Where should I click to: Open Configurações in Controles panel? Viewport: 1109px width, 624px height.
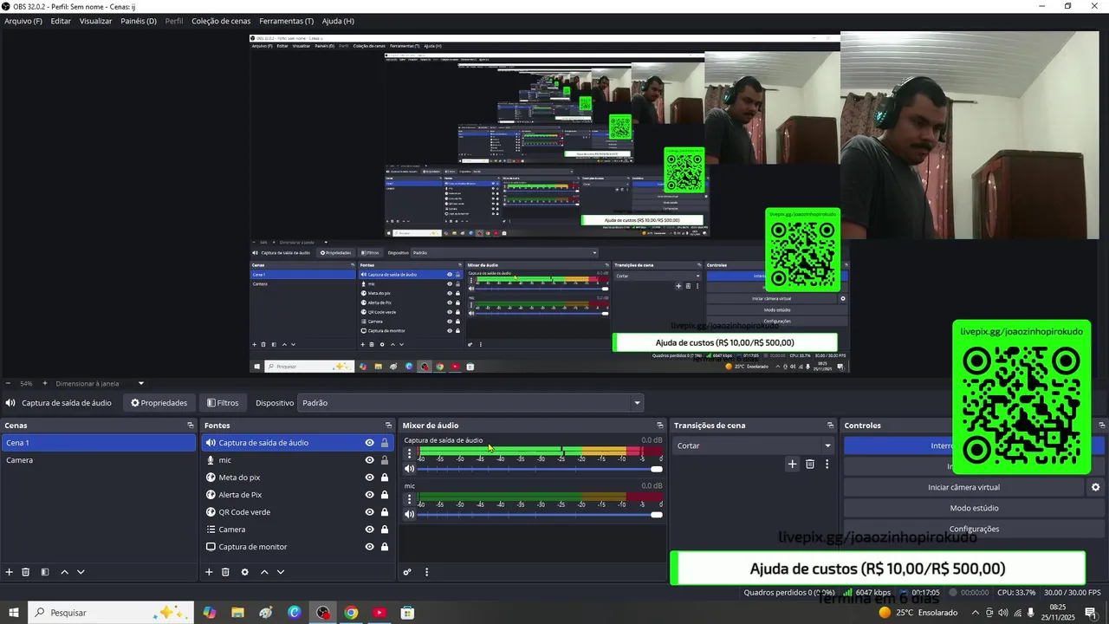[x=974, y=529]
